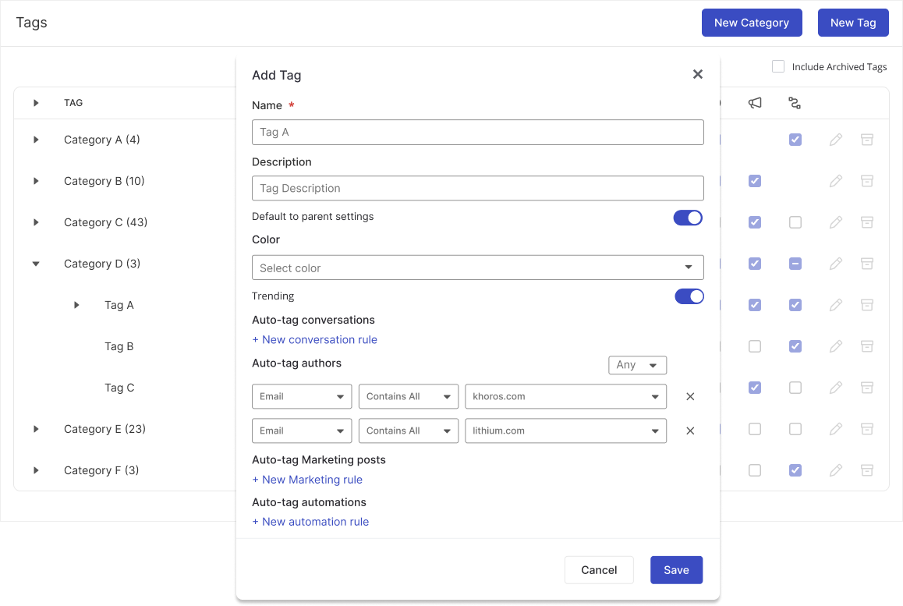Screen dimensions: 903x606
Task: Click New conversation rule link
Action: click(x=315, y=339)
